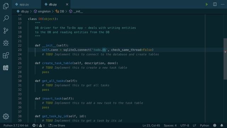Viewport: 227px width, 128px height.
Task: Click the vertical scrollbar thumb in editor
Action: 225,59
